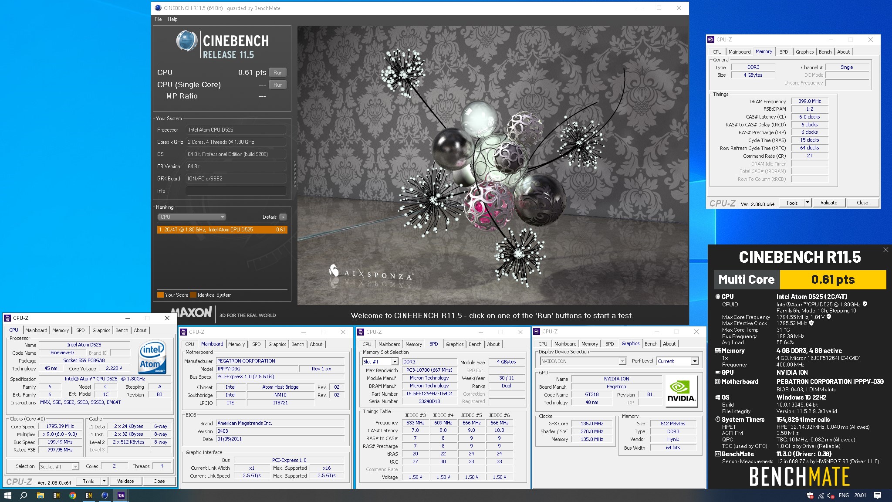Open the Cinebench File menu

(158, 19)
